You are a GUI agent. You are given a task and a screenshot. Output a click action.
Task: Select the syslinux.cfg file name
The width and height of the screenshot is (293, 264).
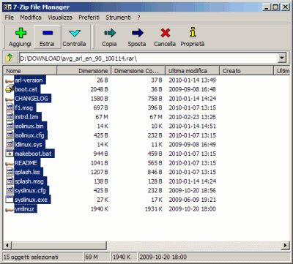tap(30, 190)
